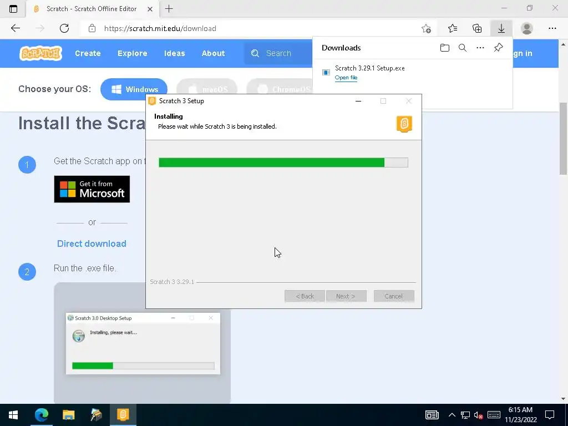This screenshot has height=426, width=568.
Task: Open the browser profile avatar
Action: pyautogui.click(x=527, y=28)
